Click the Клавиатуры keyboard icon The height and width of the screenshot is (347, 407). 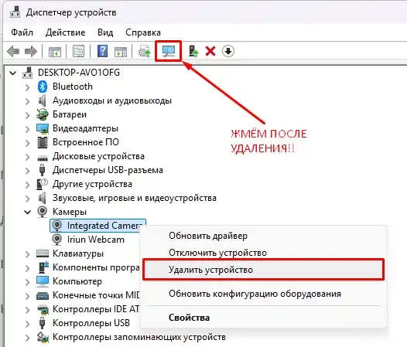(43, 253)
